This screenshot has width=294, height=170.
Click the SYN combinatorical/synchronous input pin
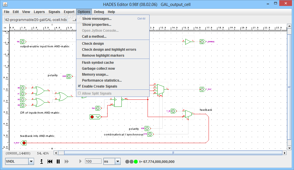[150, 134]
